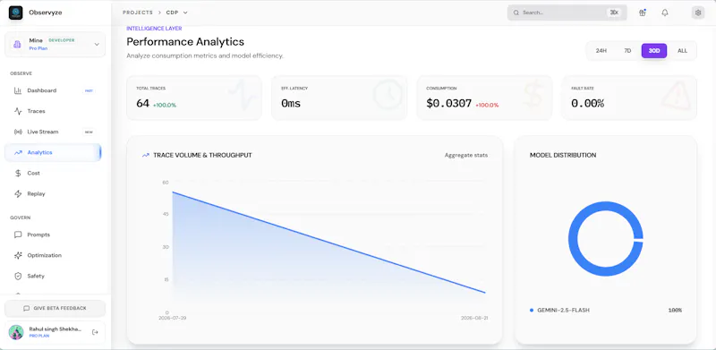Screen dimensions: 716x350
Task: Click the 0.00% fault rate value
Action: 587,104
